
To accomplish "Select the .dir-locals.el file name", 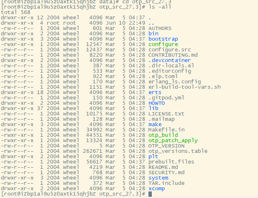I will (171, 66).
